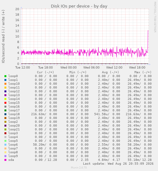Click the magenta sda legend swatch
158x171 pixels.
5,160
